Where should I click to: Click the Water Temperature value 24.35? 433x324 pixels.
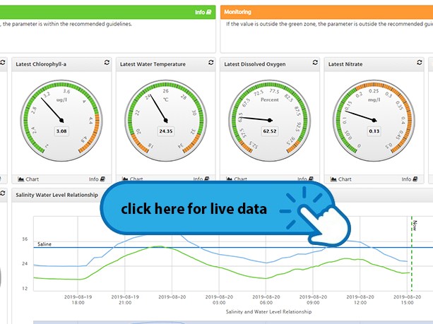click(x=166, y=131)
